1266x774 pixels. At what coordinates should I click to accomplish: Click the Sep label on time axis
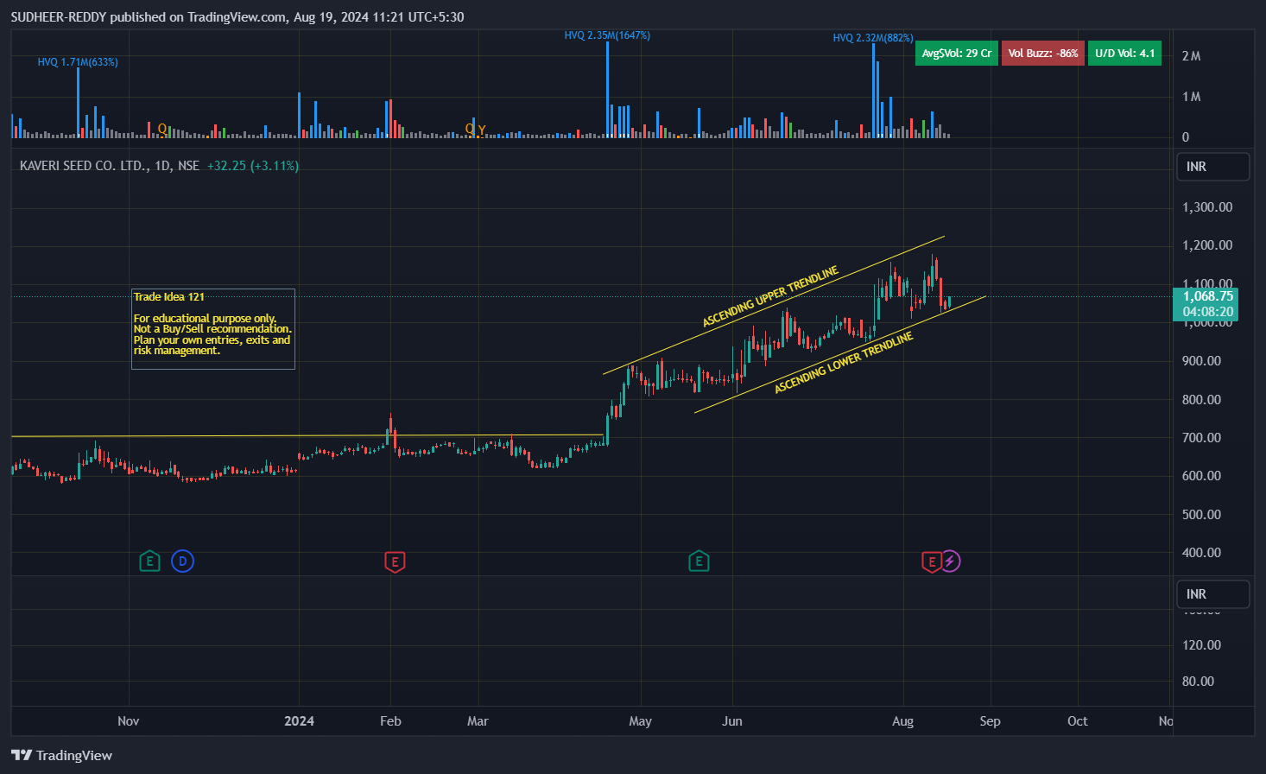[990, 721]
